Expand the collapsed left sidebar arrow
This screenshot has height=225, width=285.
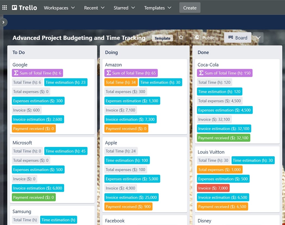[x=3, y=22]
